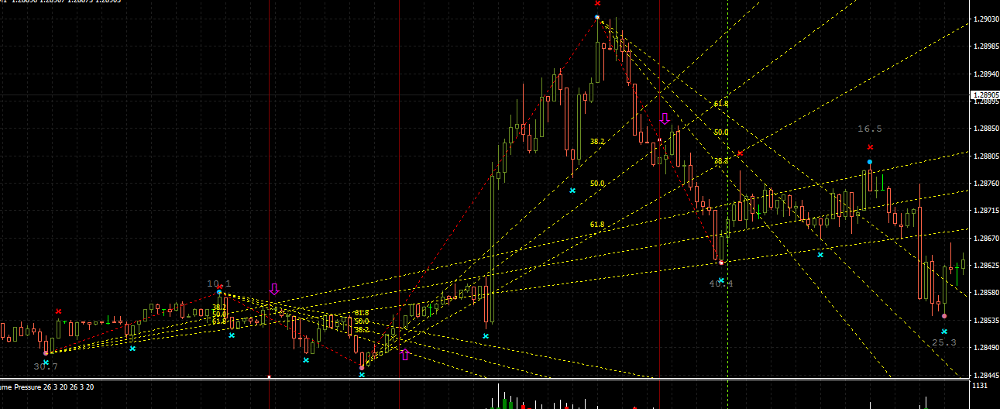Select cyan x marker above the 25.3 label
The height and width of the screenshot is (409, 1000).
(944, 332)
